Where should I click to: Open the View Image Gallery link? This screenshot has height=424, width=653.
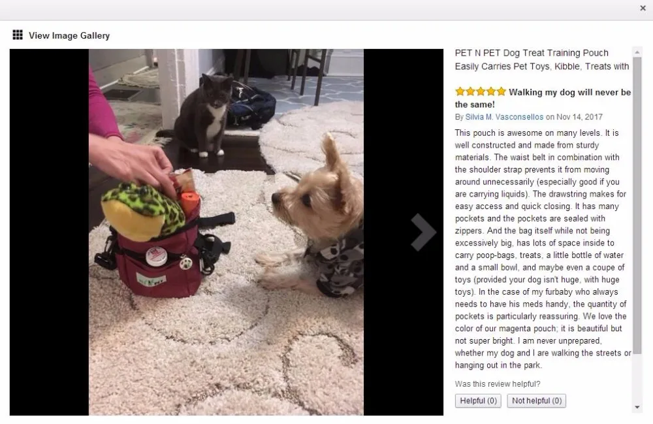[x=69, y=35]
